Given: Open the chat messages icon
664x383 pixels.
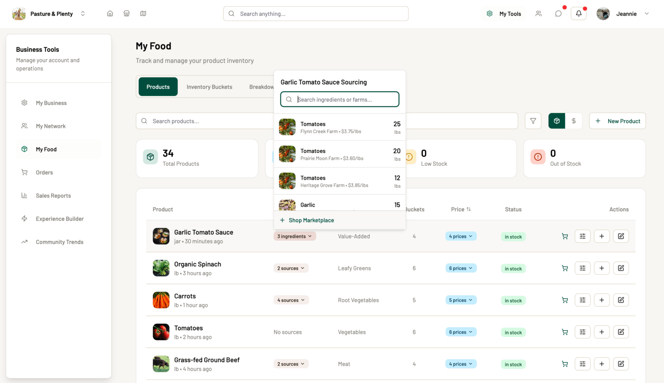Looking at the screenshot, I should (558, 13).
